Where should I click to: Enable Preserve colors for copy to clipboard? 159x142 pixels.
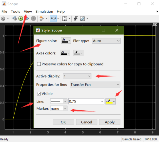pos(39,64)
